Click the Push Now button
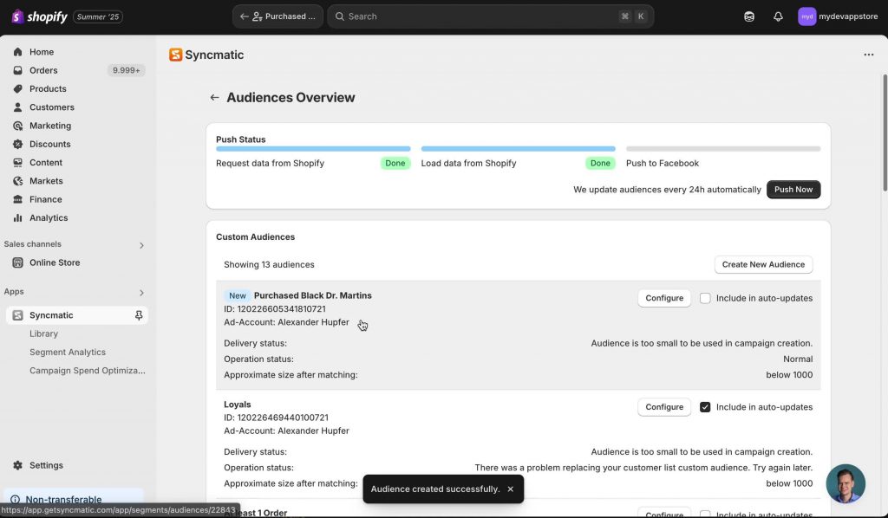 pos(793,190)
